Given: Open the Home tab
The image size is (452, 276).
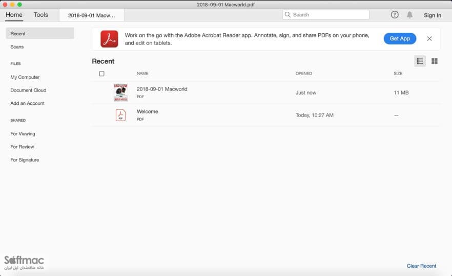Looking at the screenshot, I should (x=14, y=15).
